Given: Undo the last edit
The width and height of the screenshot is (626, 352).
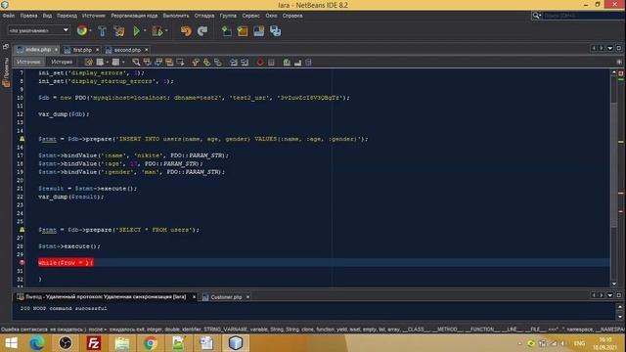Looking at the screenshot, I should [x=186, y=31].
